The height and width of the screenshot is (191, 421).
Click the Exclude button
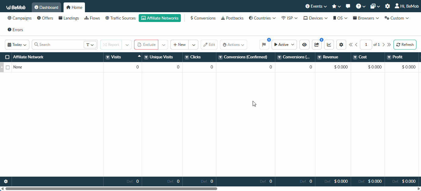[146, 45]
